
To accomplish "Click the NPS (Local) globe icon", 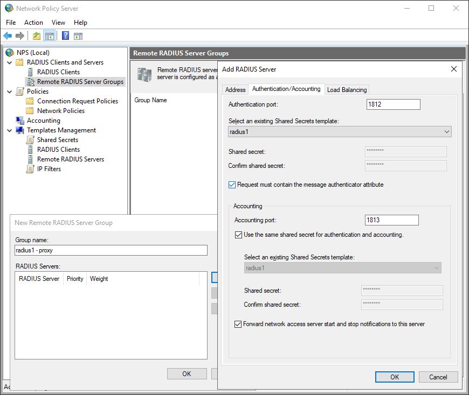I will 10,53.
